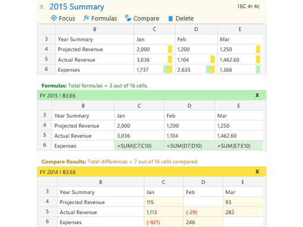
Task: Click the Compare sheets icon
Action: tap(128, 18)
